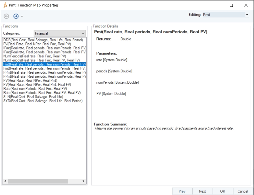Select the FV(Real Rate, Real NPer) function
The width and height of the screenshot is (254, 195).
click(37, 44)
